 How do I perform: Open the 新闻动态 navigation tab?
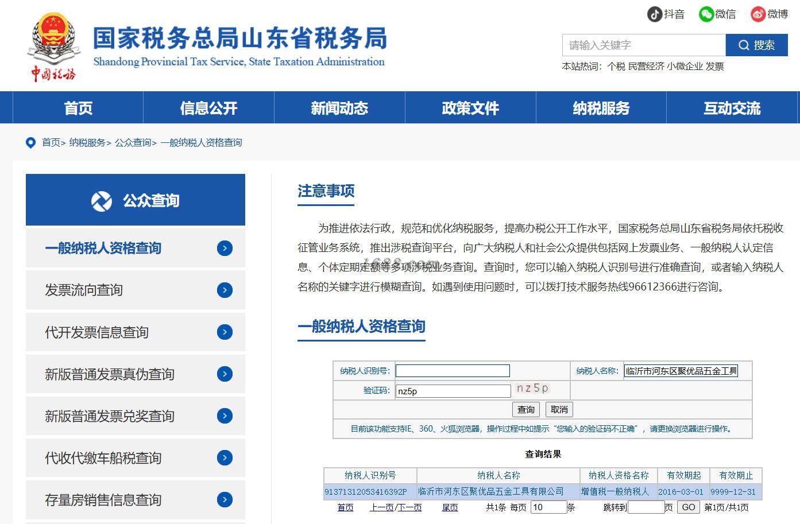339,108
